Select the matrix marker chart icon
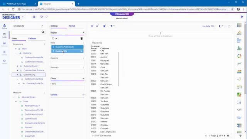The width and height of the screenshot is (247, 139). [x=239, y=102]
